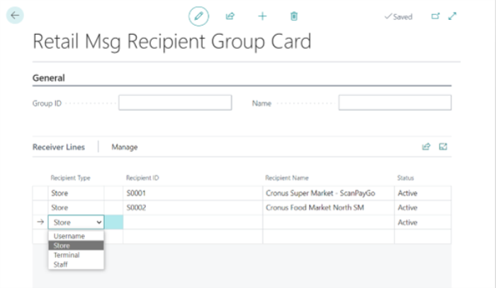
Task: Share the Receiver Lines list icon
Action: (426, 147)
